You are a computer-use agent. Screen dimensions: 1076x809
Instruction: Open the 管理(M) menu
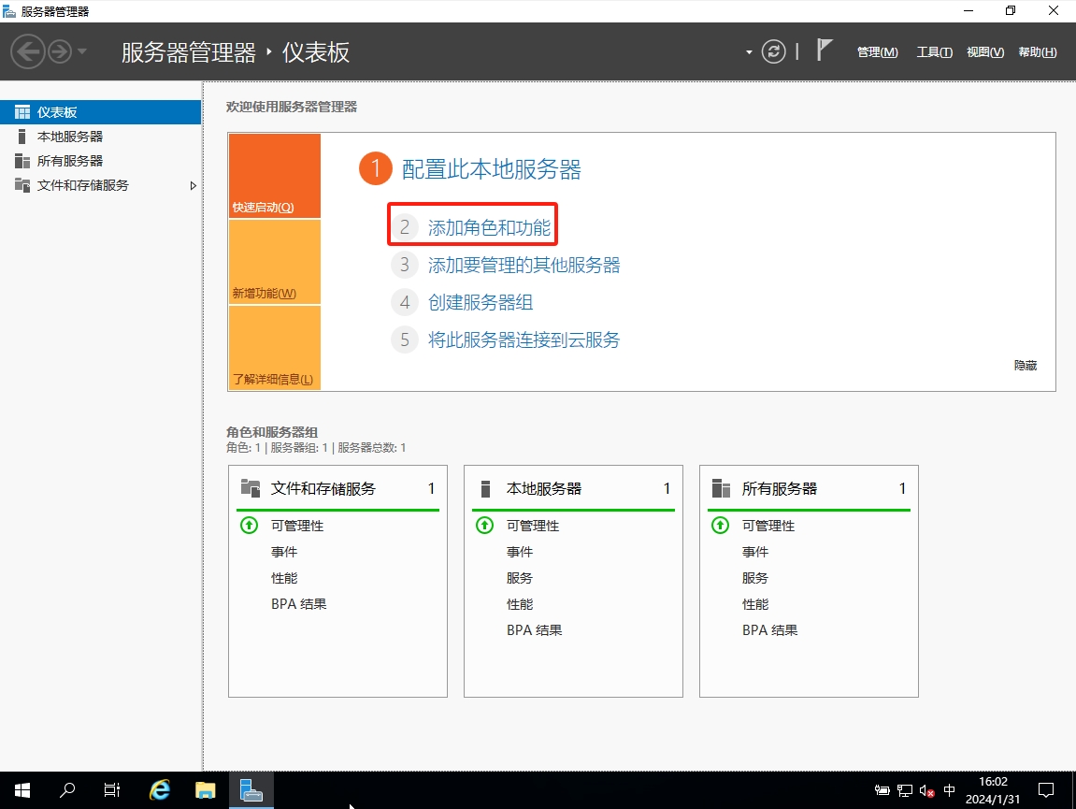877,52
